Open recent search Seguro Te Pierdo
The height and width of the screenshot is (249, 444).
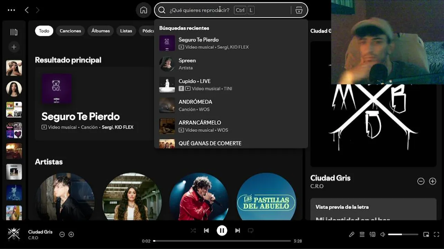[x=231, y=43]
